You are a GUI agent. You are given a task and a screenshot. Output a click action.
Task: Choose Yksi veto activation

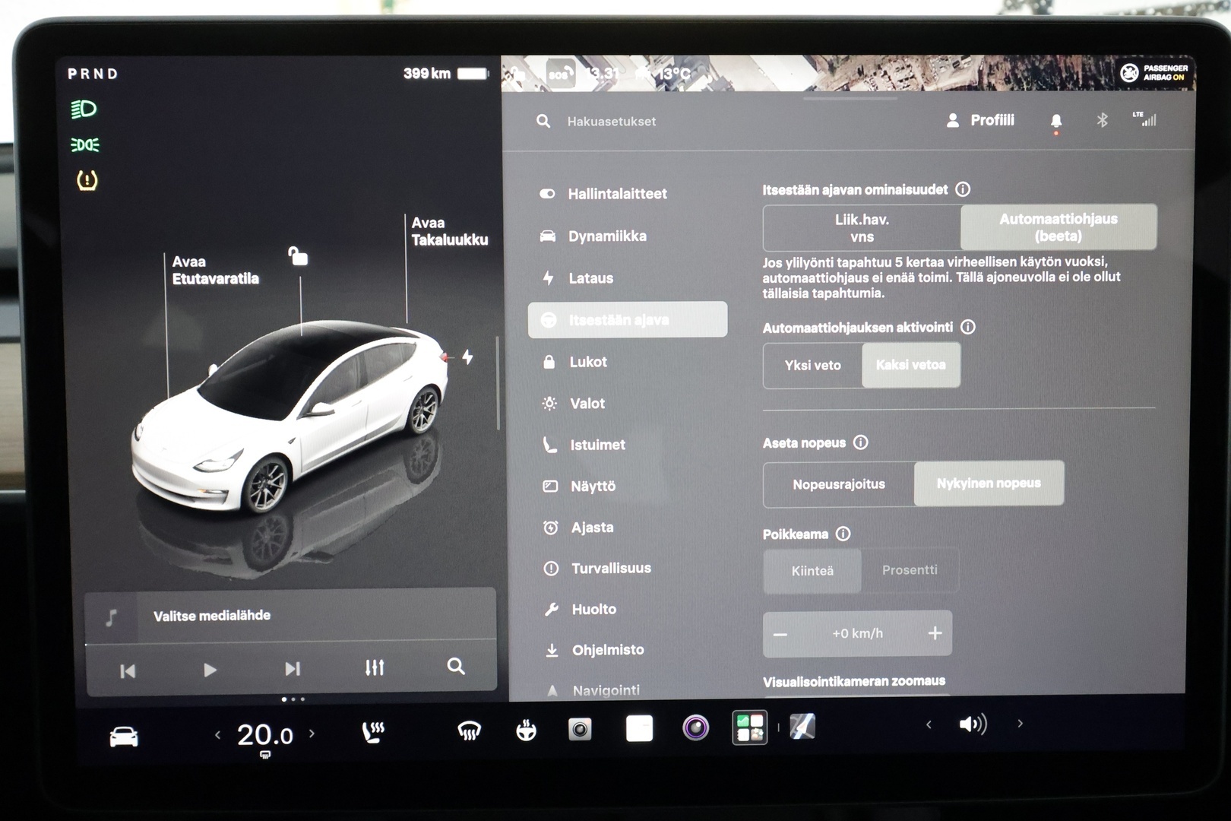pyautogui.click(x=812, y=366)
